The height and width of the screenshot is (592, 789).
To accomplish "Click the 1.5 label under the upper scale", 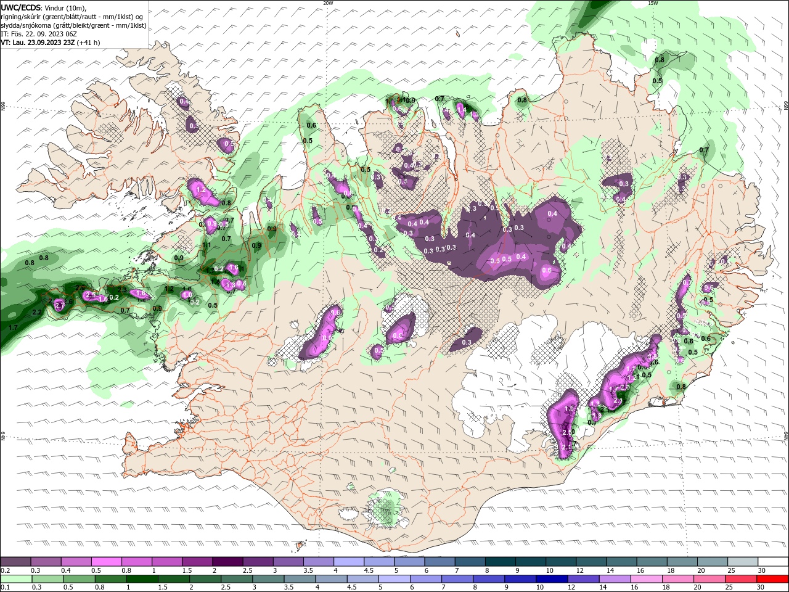I will pos(187,570).
